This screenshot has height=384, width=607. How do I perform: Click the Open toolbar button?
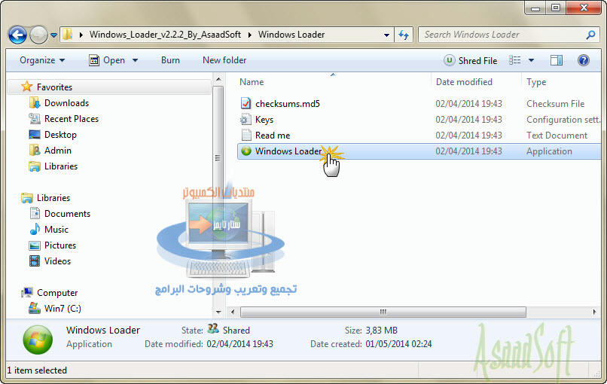107,60
